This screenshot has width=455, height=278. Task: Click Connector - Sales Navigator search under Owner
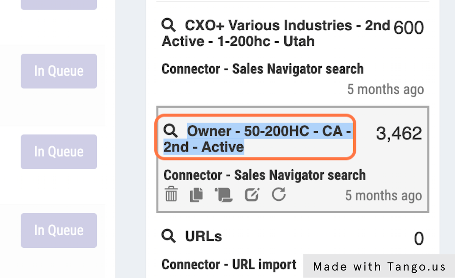pyautogui.click(x=264, y=175)
